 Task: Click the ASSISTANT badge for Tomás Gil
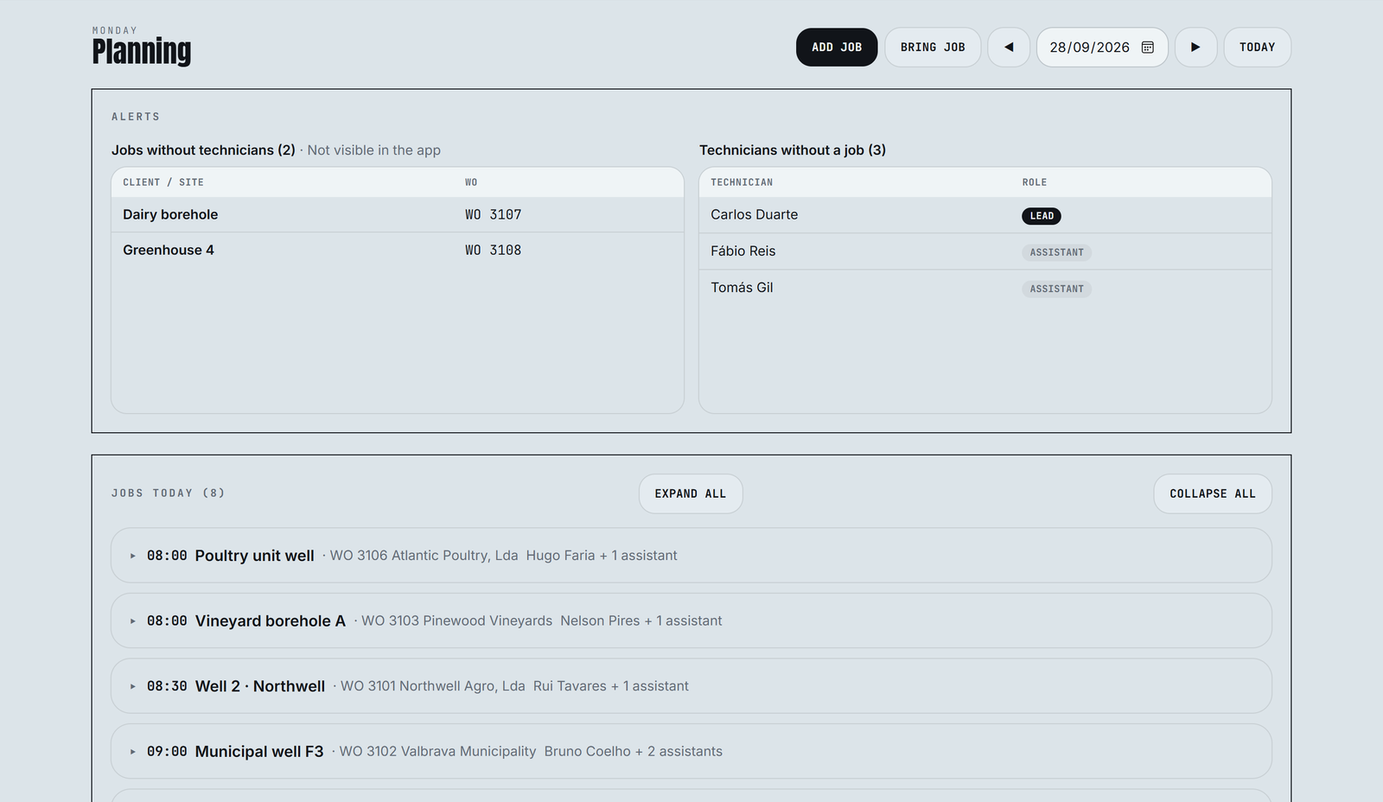tap(1056, 289)
